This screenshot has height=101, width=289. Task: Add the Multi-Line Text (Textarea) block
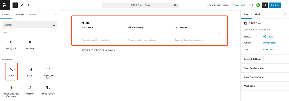click(x=11, y=91)
